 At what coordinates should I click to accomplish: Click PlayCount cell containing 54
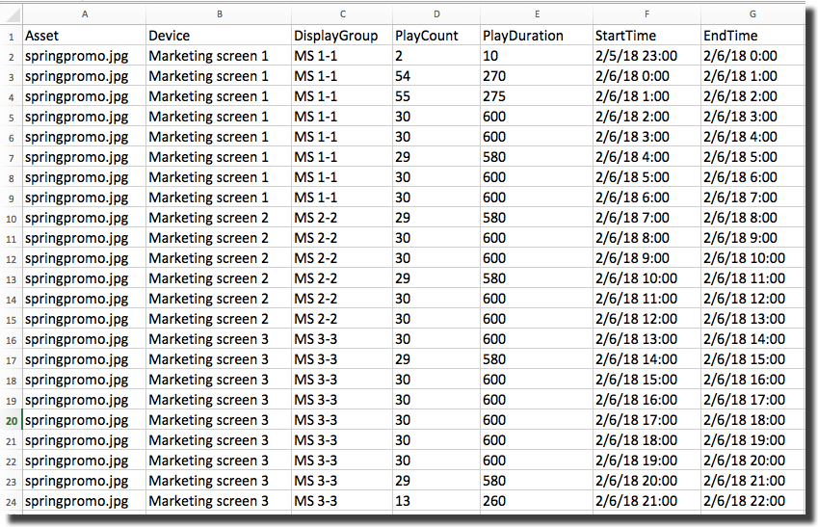436,76
